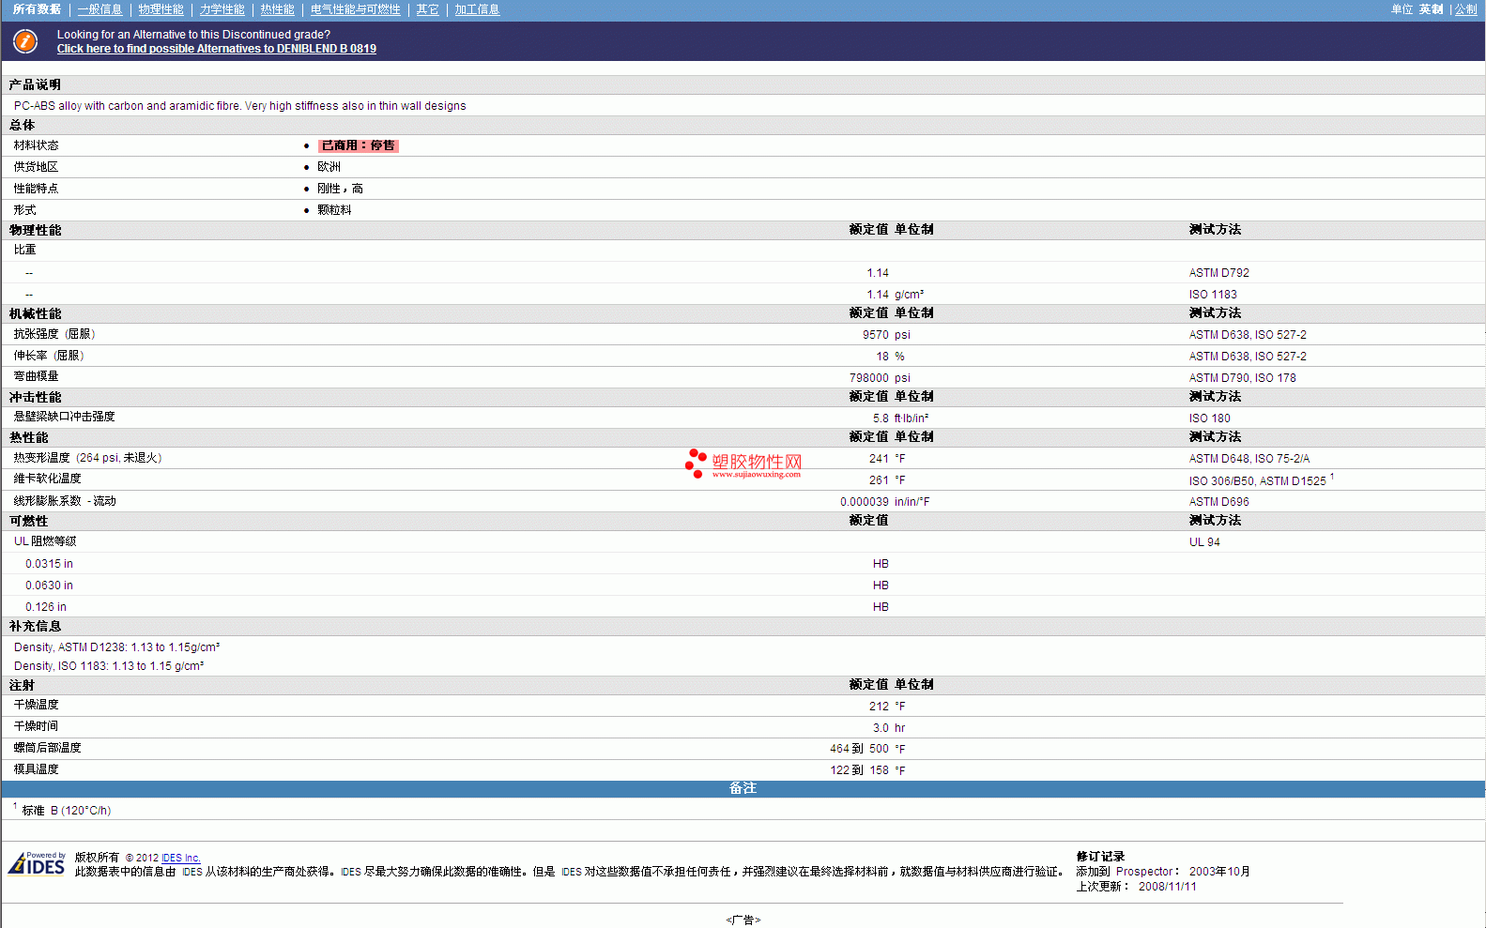Select the 其它 tab
1486x928 pixels.
427,9
